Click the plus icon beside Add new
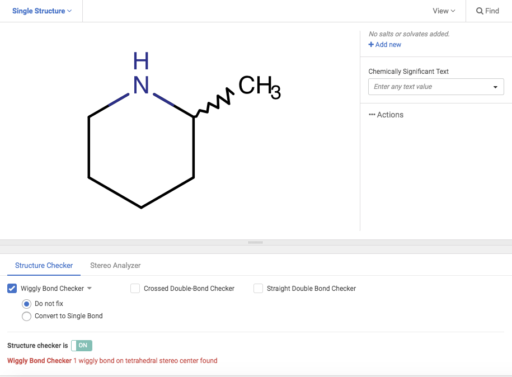512x377 pixels. click(371, 45)
